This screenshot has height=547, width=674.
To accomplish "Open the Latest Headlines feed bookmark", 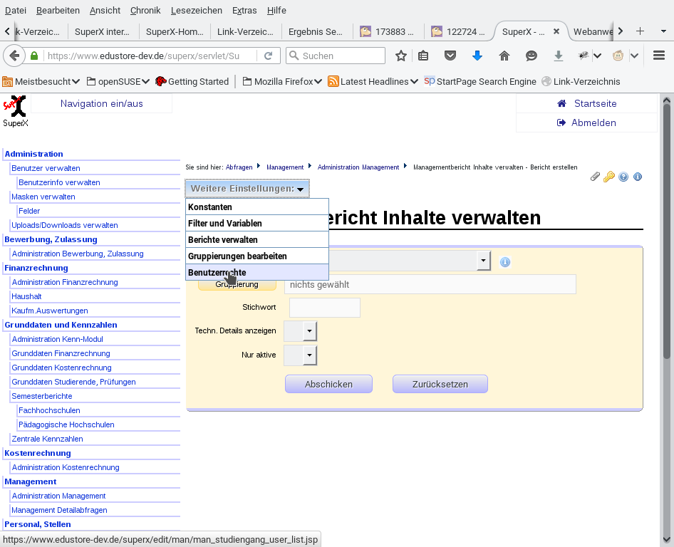I will tap(373, 82).
